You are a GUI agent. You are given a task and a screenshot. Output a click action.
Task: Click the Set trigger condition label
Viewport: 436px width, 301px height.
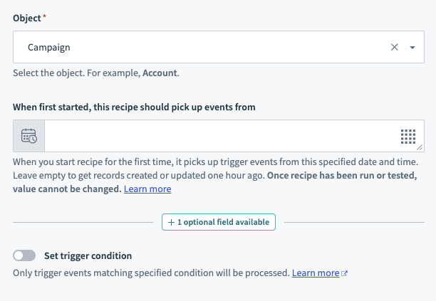point(88,255)
